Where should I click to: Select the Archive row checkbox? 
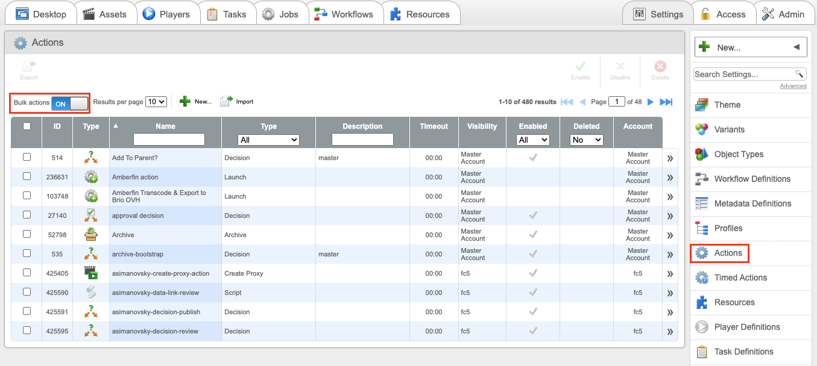(27, 234)
